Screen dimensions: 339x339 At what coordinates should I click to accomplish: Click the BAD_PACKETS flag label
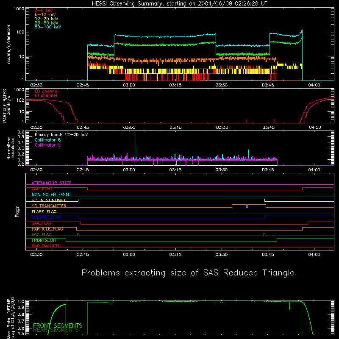pos(46,246)
